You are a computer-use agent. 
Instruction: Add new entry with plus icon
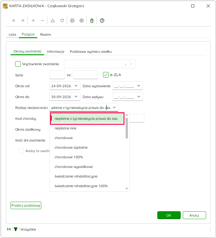pos(33,20)
